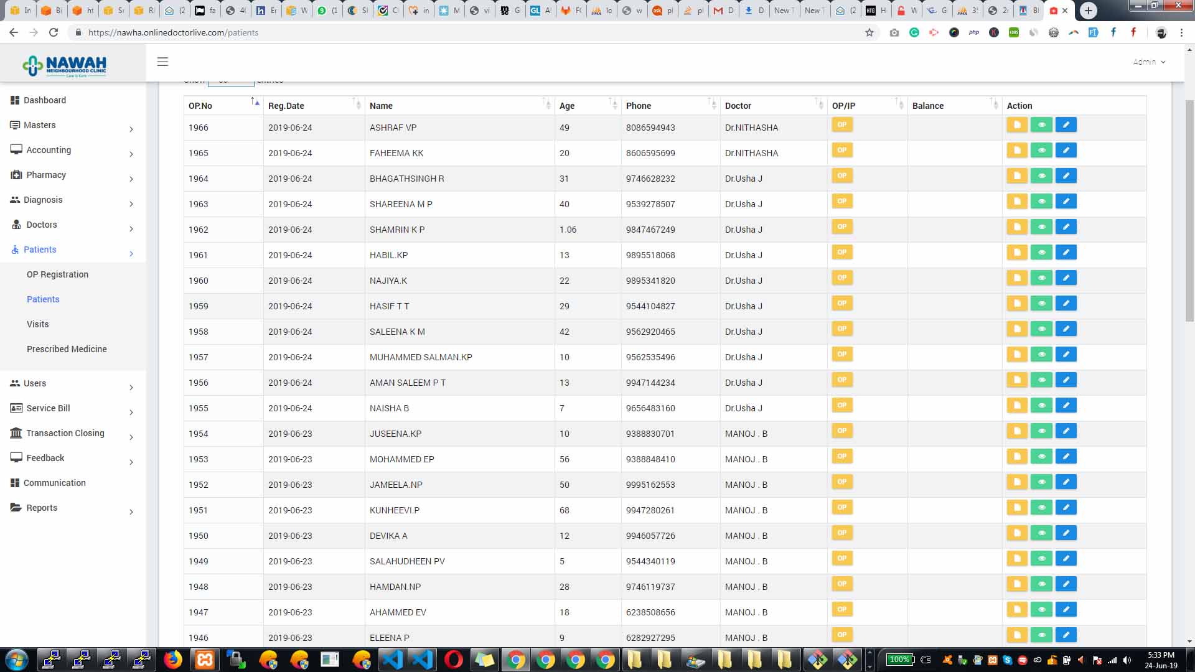Open document action for SHAREENA M P
1195x672 pixels.
tap(1017, 202)
